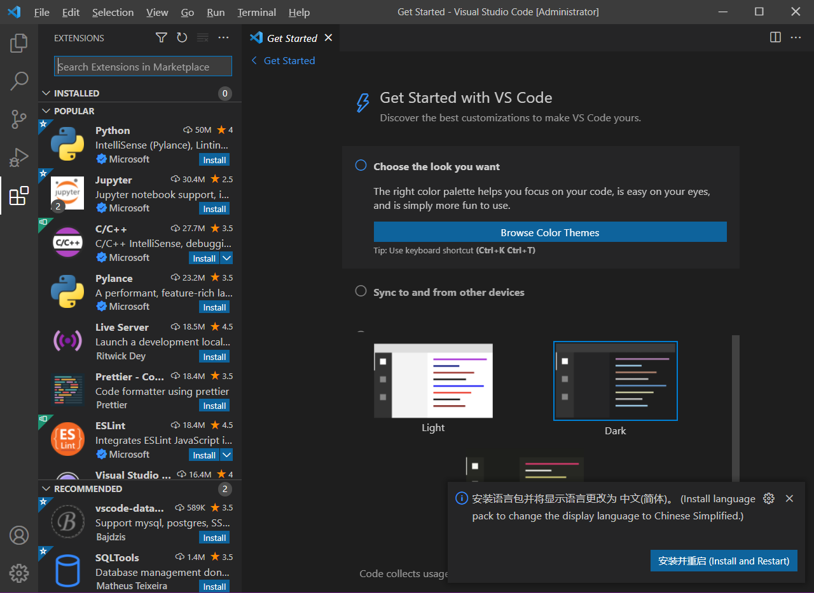Install the vscode-database extension

pos(214,538)
